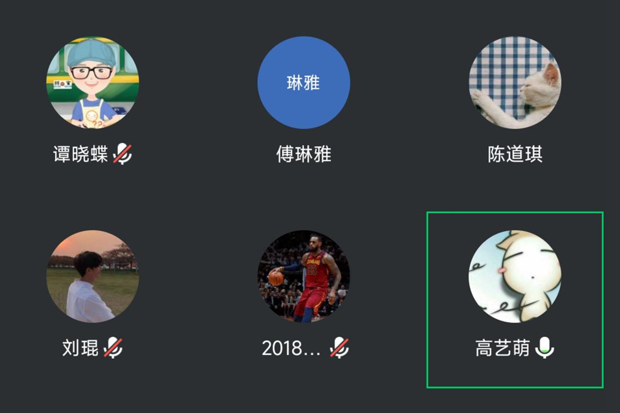Click the basketball held by the player

tap(276, 278)
